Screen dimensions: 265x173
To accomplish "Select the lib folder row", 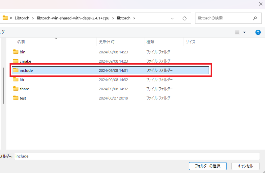I will click(x=66, y=79).
